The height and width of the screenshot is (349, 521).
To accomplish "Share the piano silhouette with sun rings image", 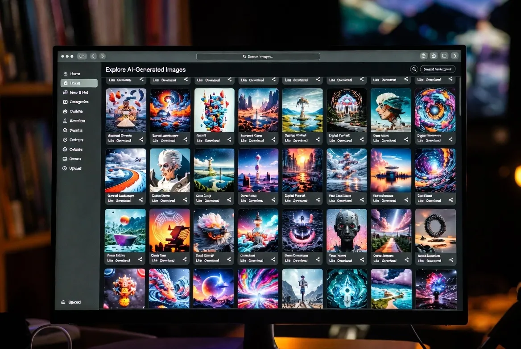I will tap(185, 260).
